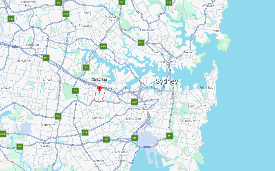Click the Bankstown suburb label
Viewport: 275px width, 171px height.
coord(50,125)
